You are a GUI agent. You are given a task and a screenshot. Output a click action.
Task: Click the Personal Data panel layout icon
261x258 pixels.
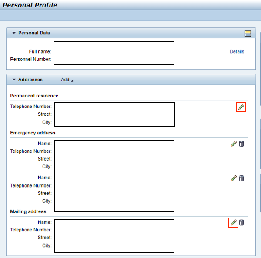pyautogui.click(x=248, y=34)
